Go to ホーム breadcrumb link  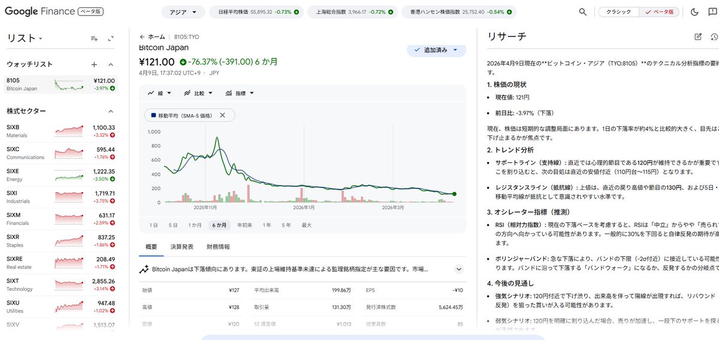[x=156, y=37]
